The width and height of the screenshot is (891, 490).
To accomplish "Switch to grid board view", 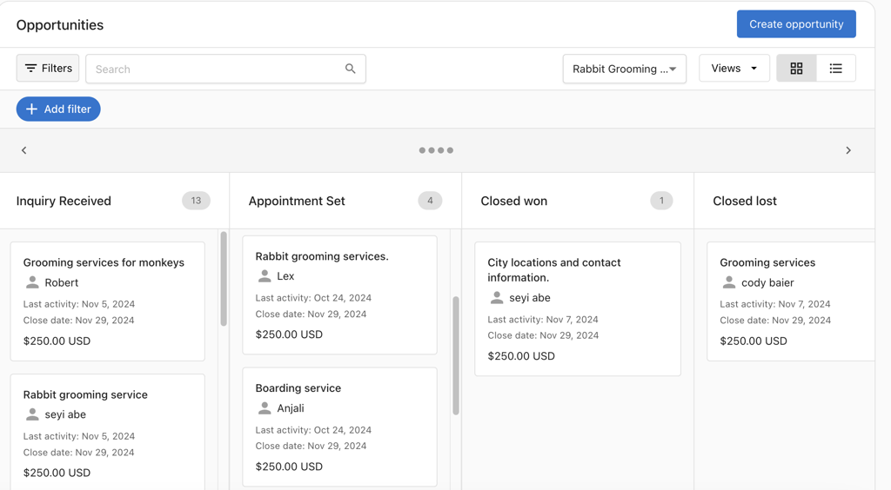I will click(x=796, y=69).
